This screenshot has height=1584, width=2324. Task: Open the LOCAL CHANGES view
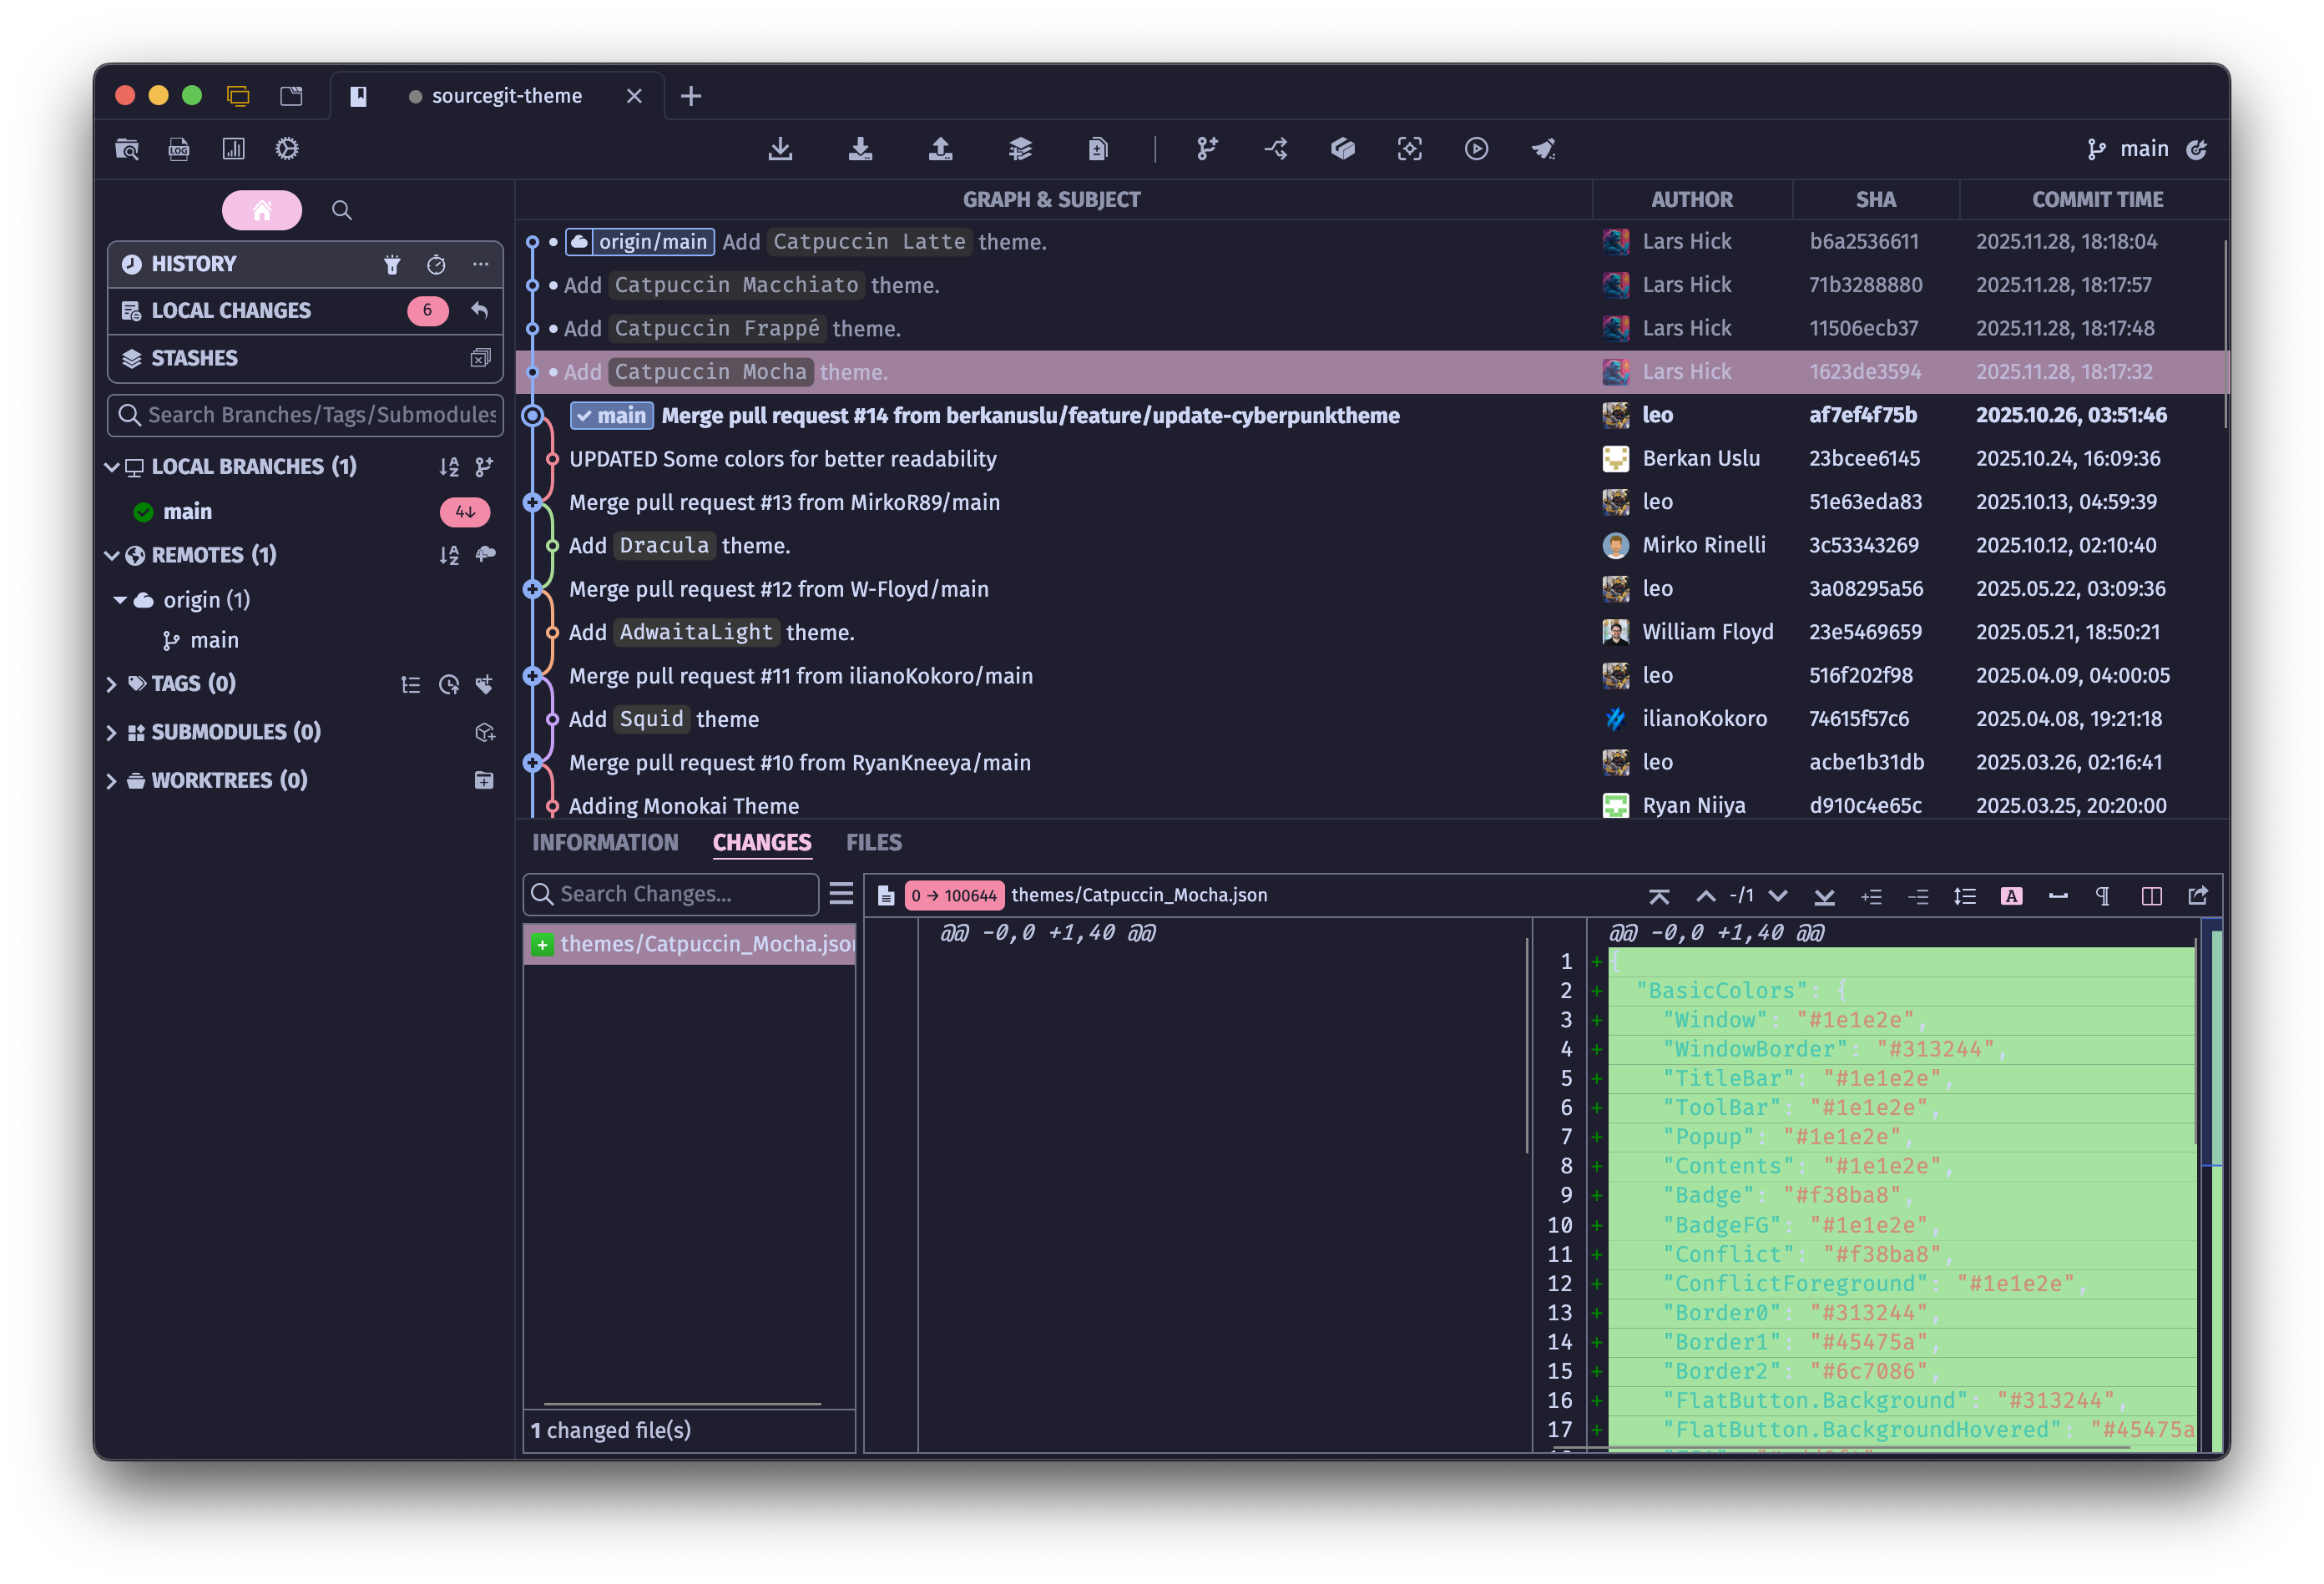coord(231,310)
